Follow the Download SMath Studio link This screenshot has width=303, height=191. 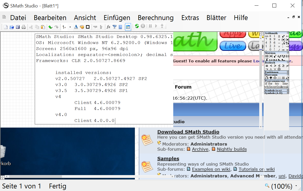[x=188, y=132]
